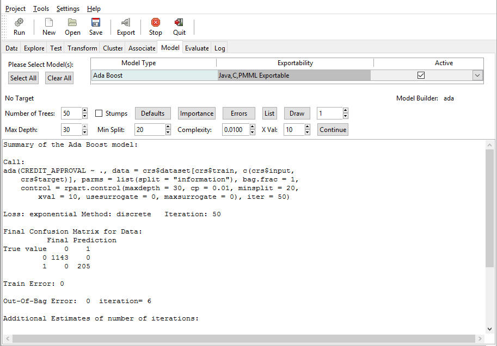The image size is (497, 346).
Task: Click the Active column header
Action: coord(444,63)
